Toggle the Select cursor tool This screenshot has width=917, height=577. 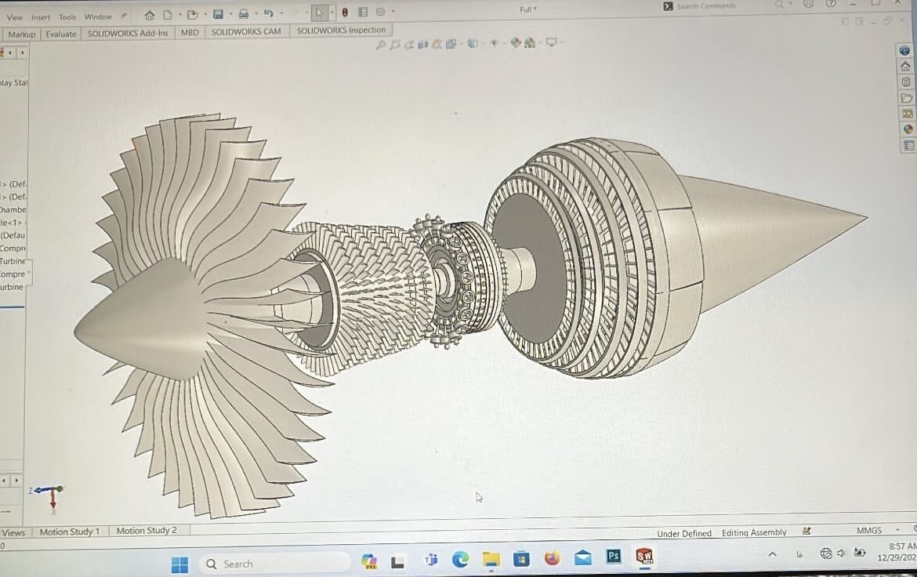319,13
